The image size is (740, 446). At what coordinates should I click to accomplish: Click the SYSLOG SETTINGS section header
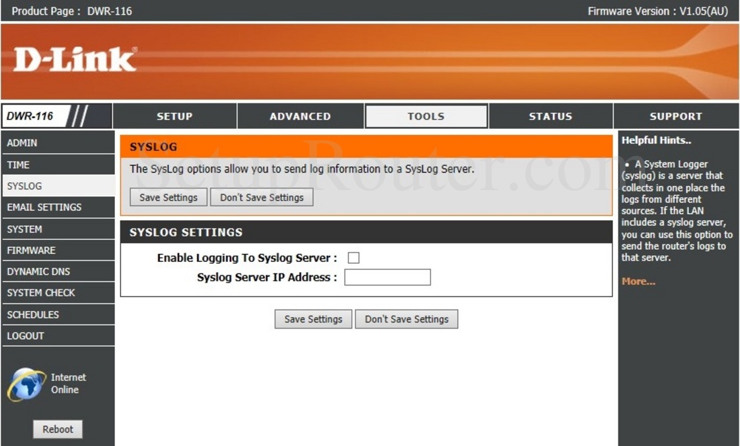click(366, 232)
